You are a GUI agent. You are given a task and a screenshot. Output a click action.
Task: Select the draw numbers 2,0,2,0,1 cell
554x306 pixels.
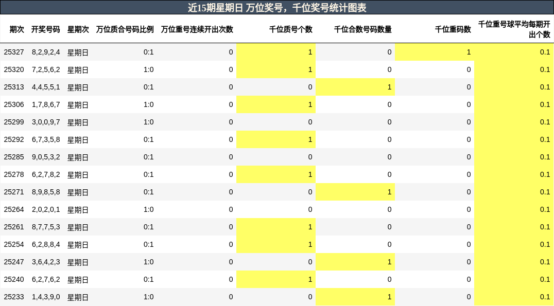47,209
